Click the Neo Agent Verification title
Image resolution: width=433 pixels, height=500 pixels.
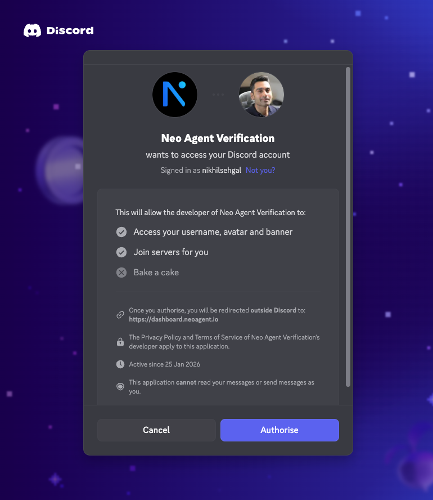(x=218, y=138)
